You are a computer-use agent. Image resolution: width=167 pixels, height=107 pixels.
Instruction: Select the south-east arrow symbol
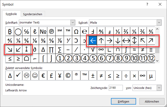(10, 49)
